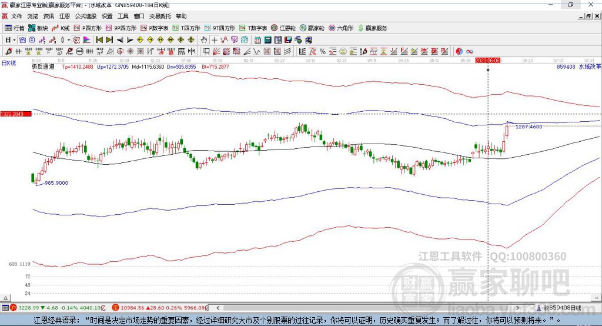Select the Gann fan lines tool
Screen dimensions: 602x326
tap(216, 52)
